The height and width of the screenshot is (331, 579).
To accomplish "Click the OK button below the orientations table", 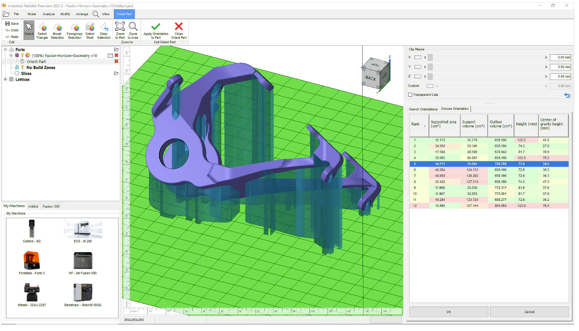I will (448, 312).
